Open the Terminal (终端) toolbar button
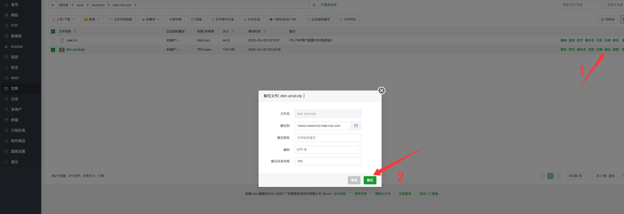The height and width of the screenshot is (214, 624). 196,19
